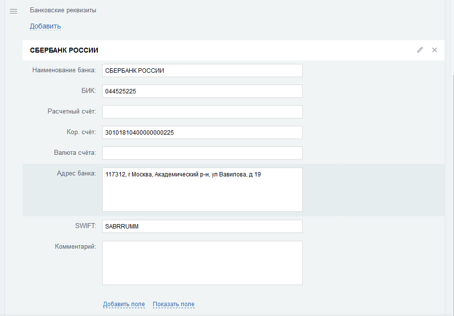Open the Показать поле link

(173, 304)
